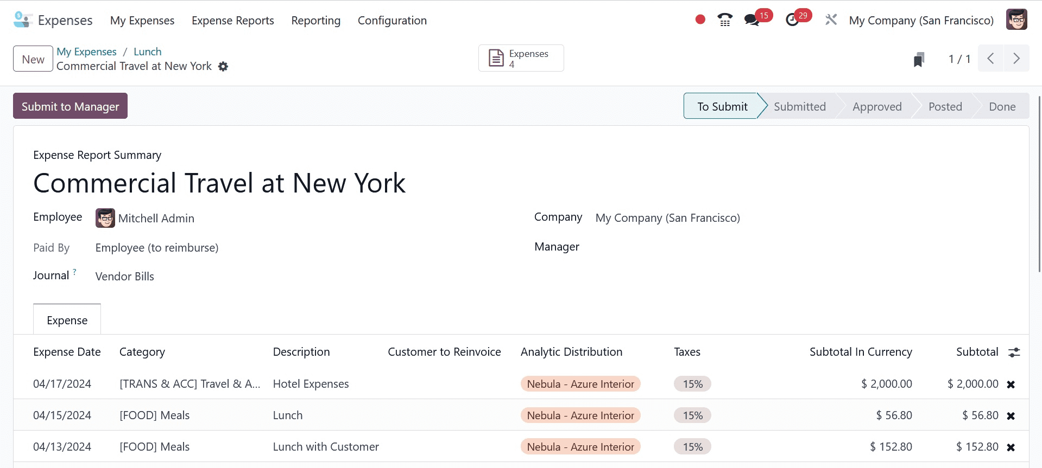Image resolution: width=1042 pixels, height=468 pixels.
Task: Click the red recording indicator dot
Action: click(700, 20)
